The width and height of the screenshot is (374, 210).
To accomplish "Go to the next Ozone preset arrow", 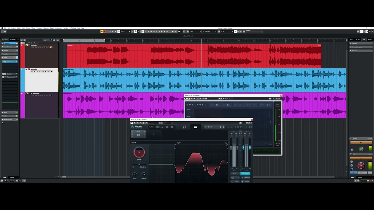I will point(224,127).
